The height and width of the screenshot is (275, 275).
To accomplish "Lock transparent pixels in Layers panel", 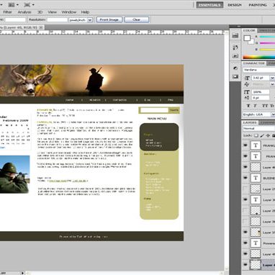I will click(x=256, y=135).
